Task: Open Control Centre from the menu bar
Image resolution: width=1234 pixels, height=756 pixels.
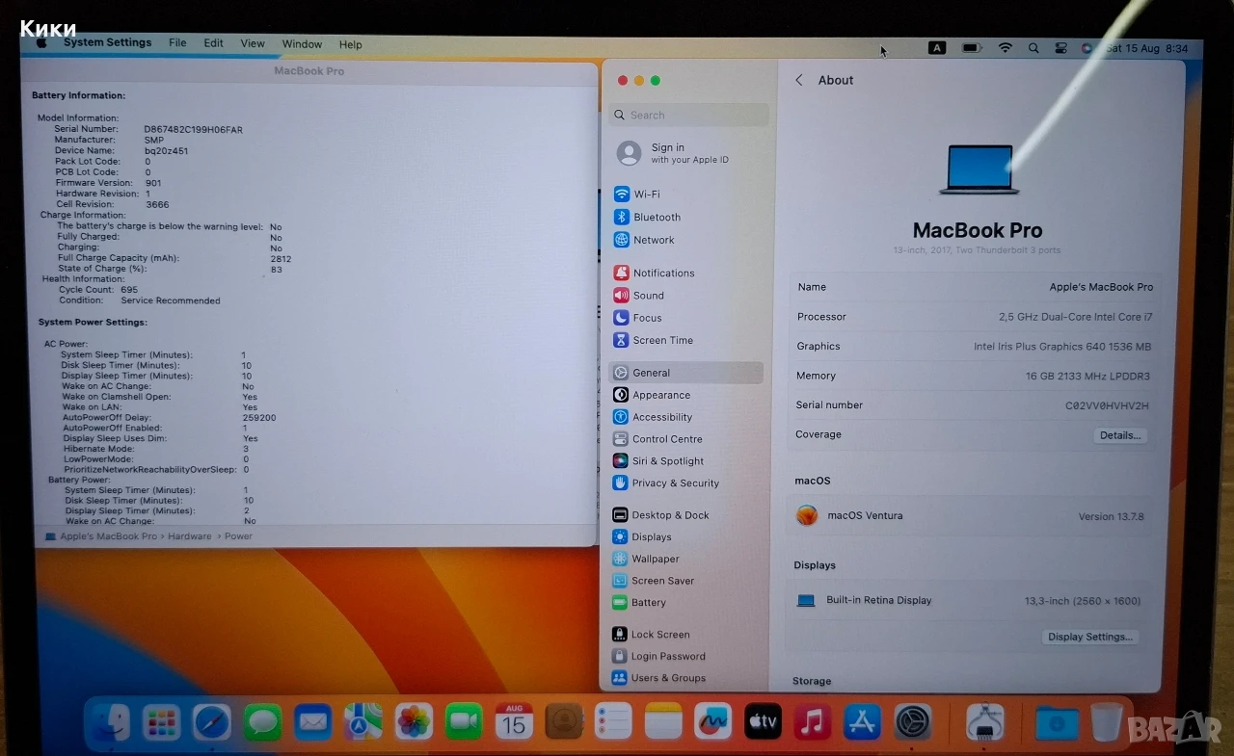Action: 1061,48
